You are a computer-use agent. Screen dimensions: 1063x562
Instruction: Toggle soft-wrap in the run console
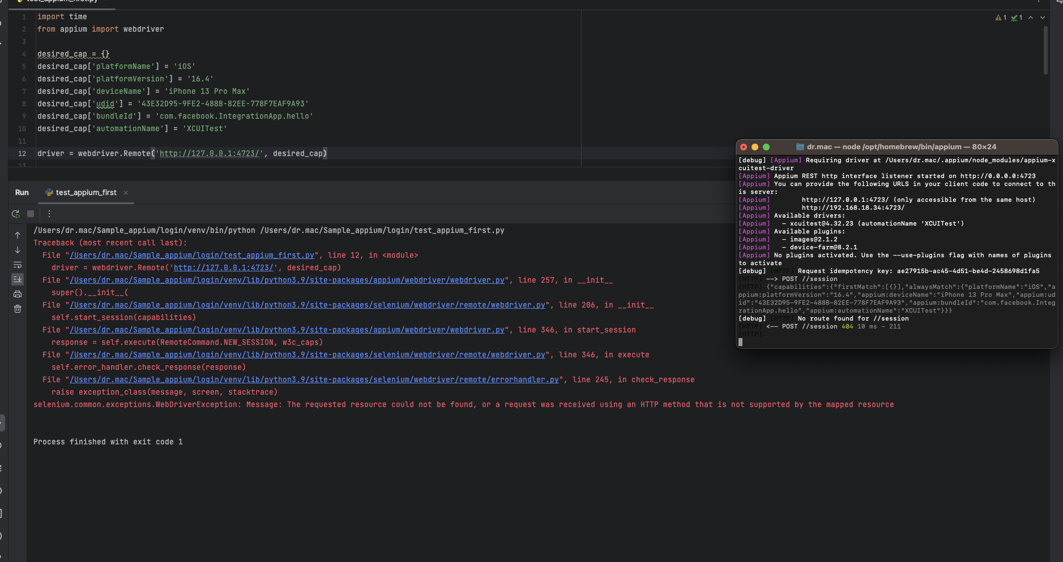pyautogui.click(x=18, y=265)
